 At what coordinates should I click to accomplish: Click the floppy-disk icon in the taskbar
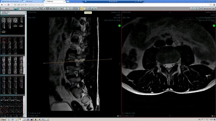coord(28,120)
